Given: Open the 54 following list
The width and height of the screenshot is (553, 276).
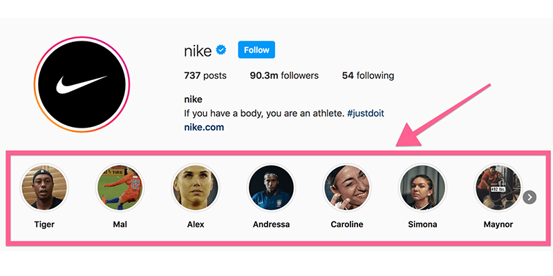Looking at the screenshot, I should point(367,76).
